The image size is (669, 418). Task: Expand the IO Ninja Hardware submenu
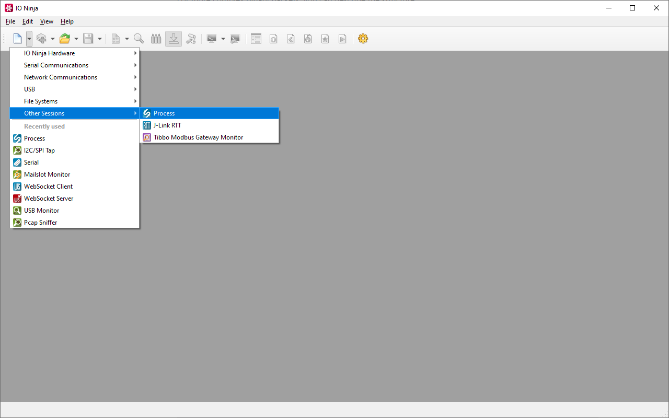coord(75,53)
